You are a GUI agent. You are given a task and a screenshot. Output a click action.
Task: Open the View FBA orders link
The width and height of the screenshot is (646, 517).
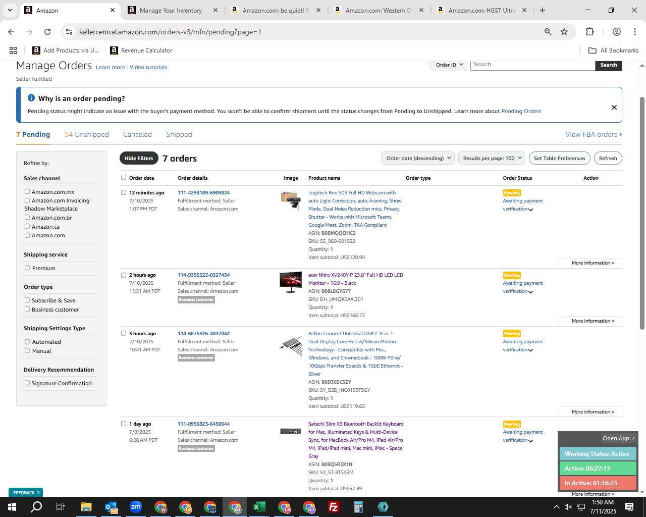click(594, 134)
